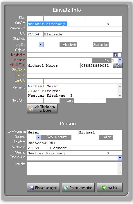The image size is (133, 204).
Task: Select the Daten verwerfen button
Action: pos(78,188)
